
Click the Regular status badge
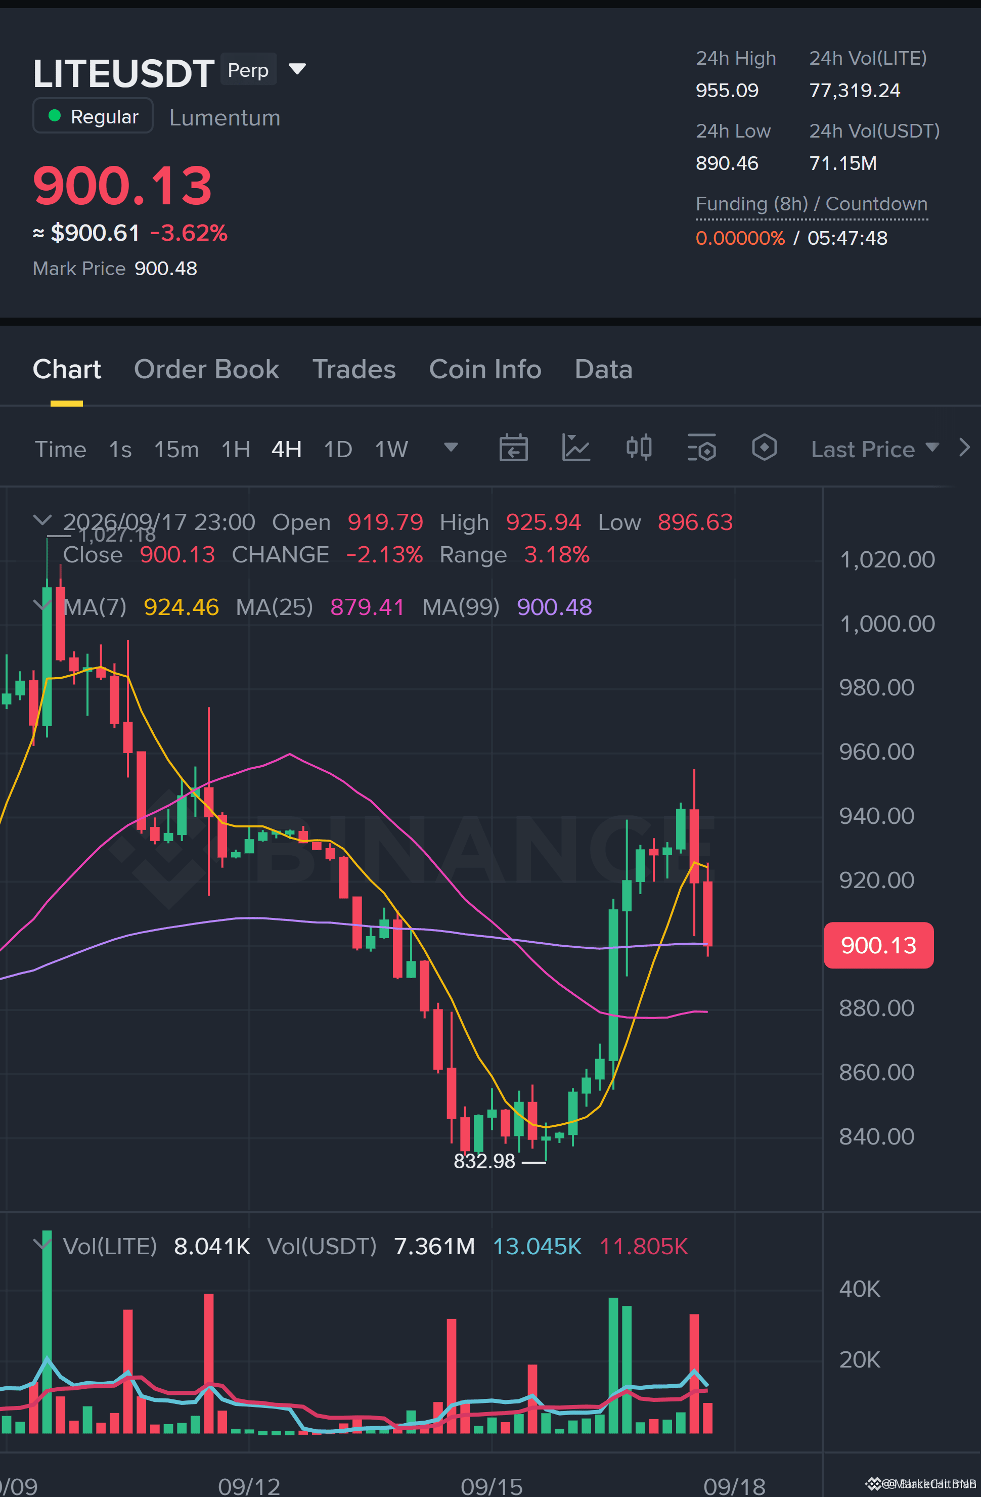click(x=93, y=116)
